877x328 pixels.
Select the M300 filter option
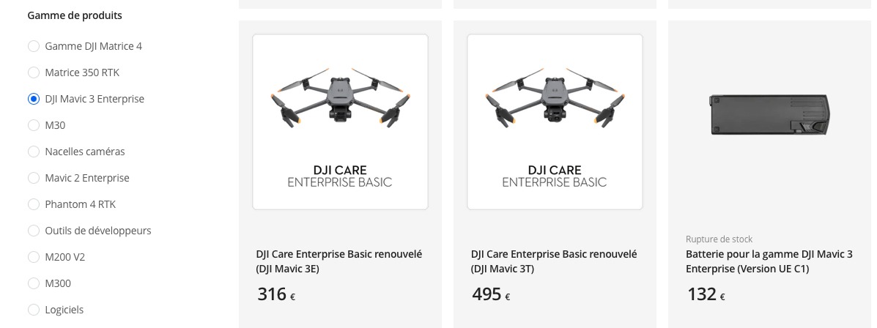coord(34,283)
